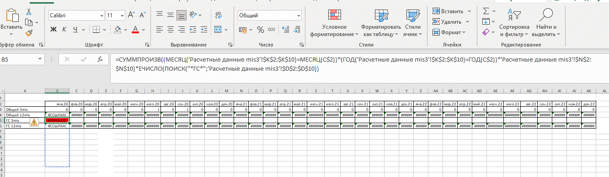The width and height of the screenshot is (609, 177).
Task: Align cell text to the right
Action: click(182, 30)
